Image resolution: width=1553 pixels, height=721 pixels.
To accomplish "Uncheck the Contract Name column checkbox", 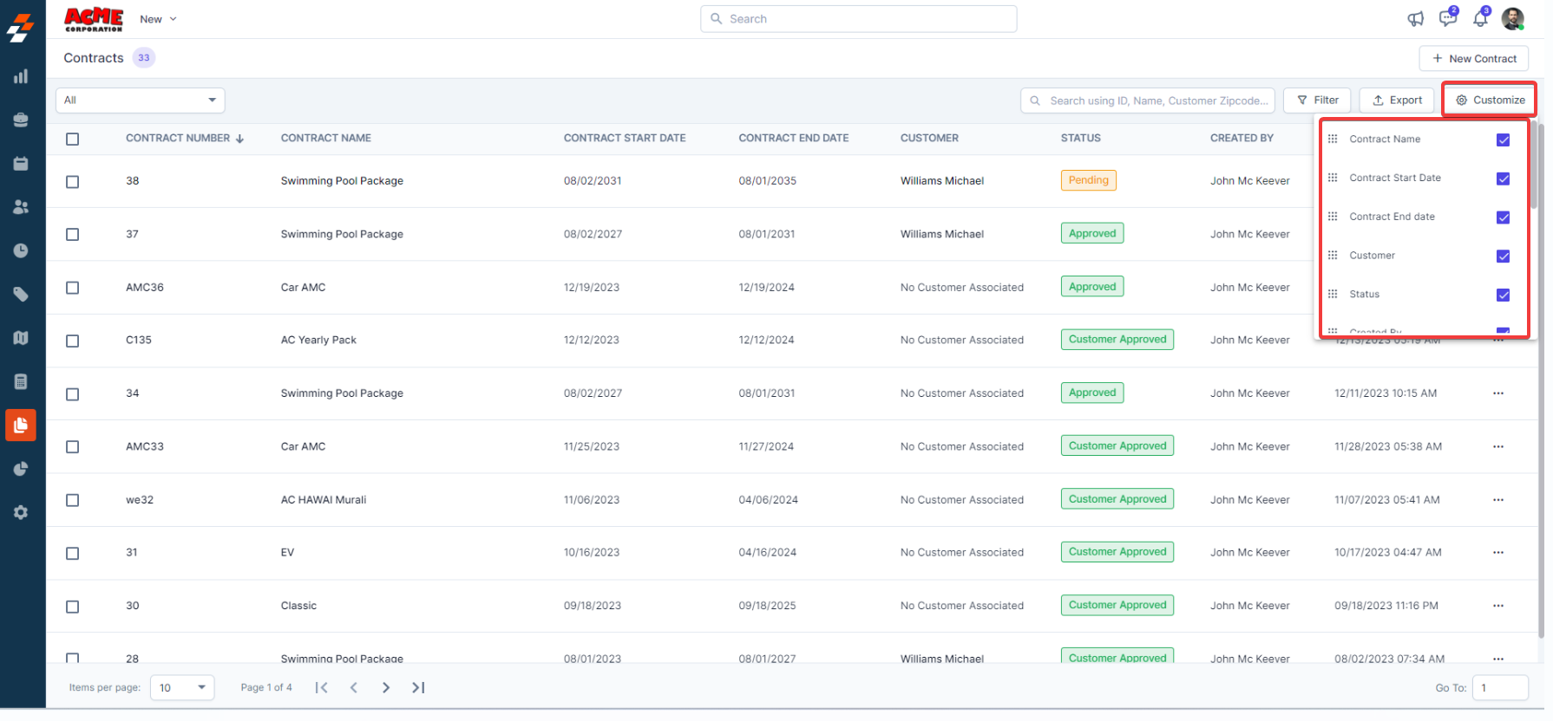I will [1503, 140].
